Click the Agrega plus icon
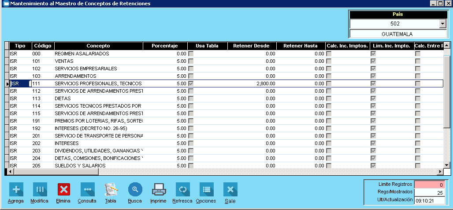Screen dimensions: 453x210 pos(16,189)
